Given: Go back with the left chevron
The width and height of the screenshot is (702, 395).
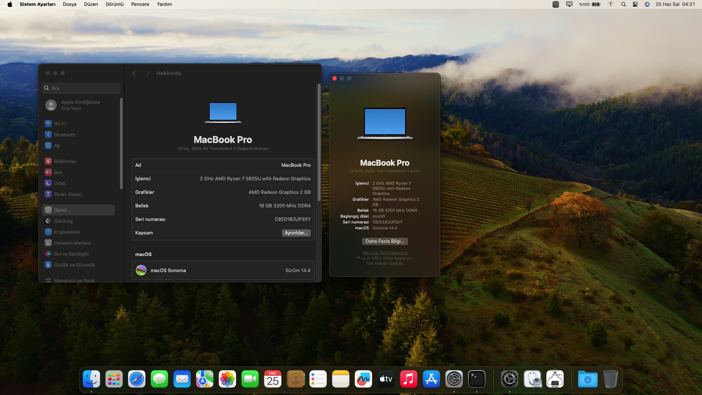Looking at the screenshot, I should [134, 73].
